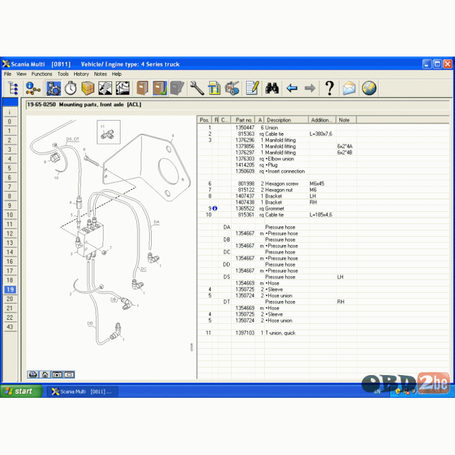
Task: Click the Pos. column header
Action: coord(205,120)
